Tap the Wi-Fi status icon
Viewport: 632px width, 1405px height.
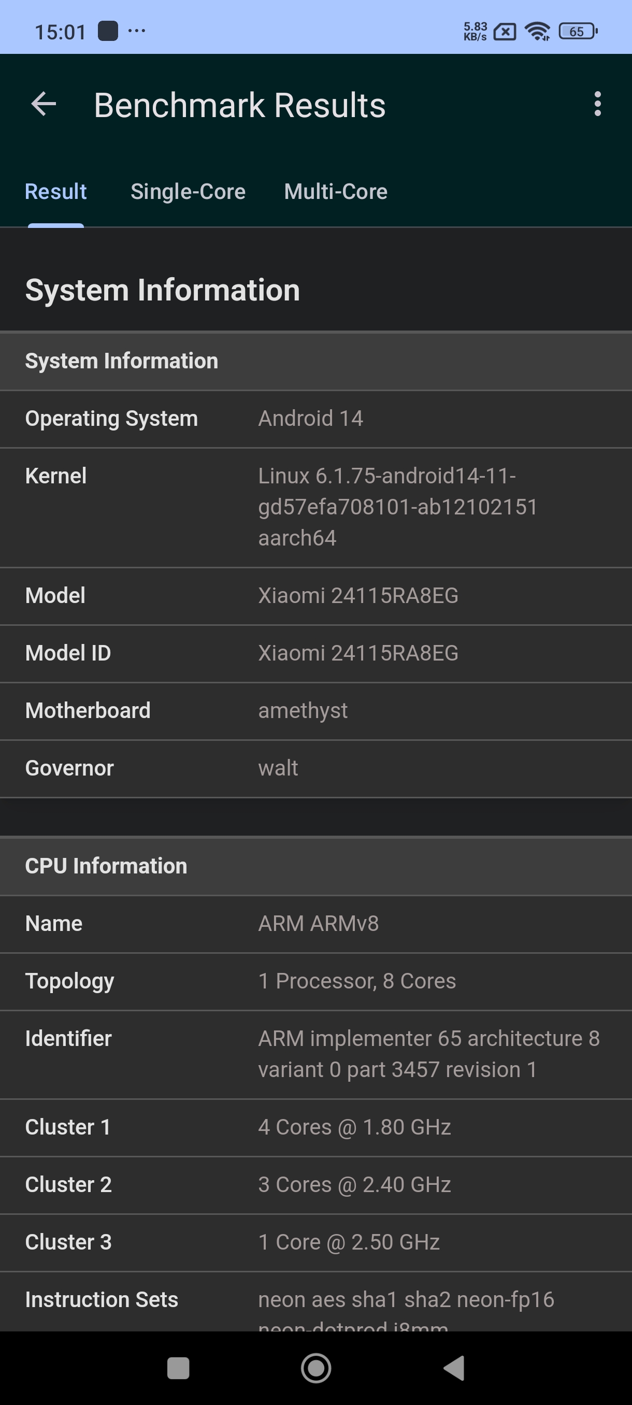[x=537, y=32]
